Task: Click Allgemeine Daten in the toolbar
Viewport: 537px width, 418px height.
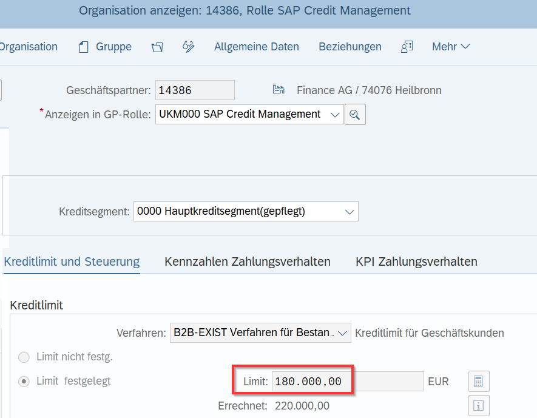Action: (x=256, y=46)
